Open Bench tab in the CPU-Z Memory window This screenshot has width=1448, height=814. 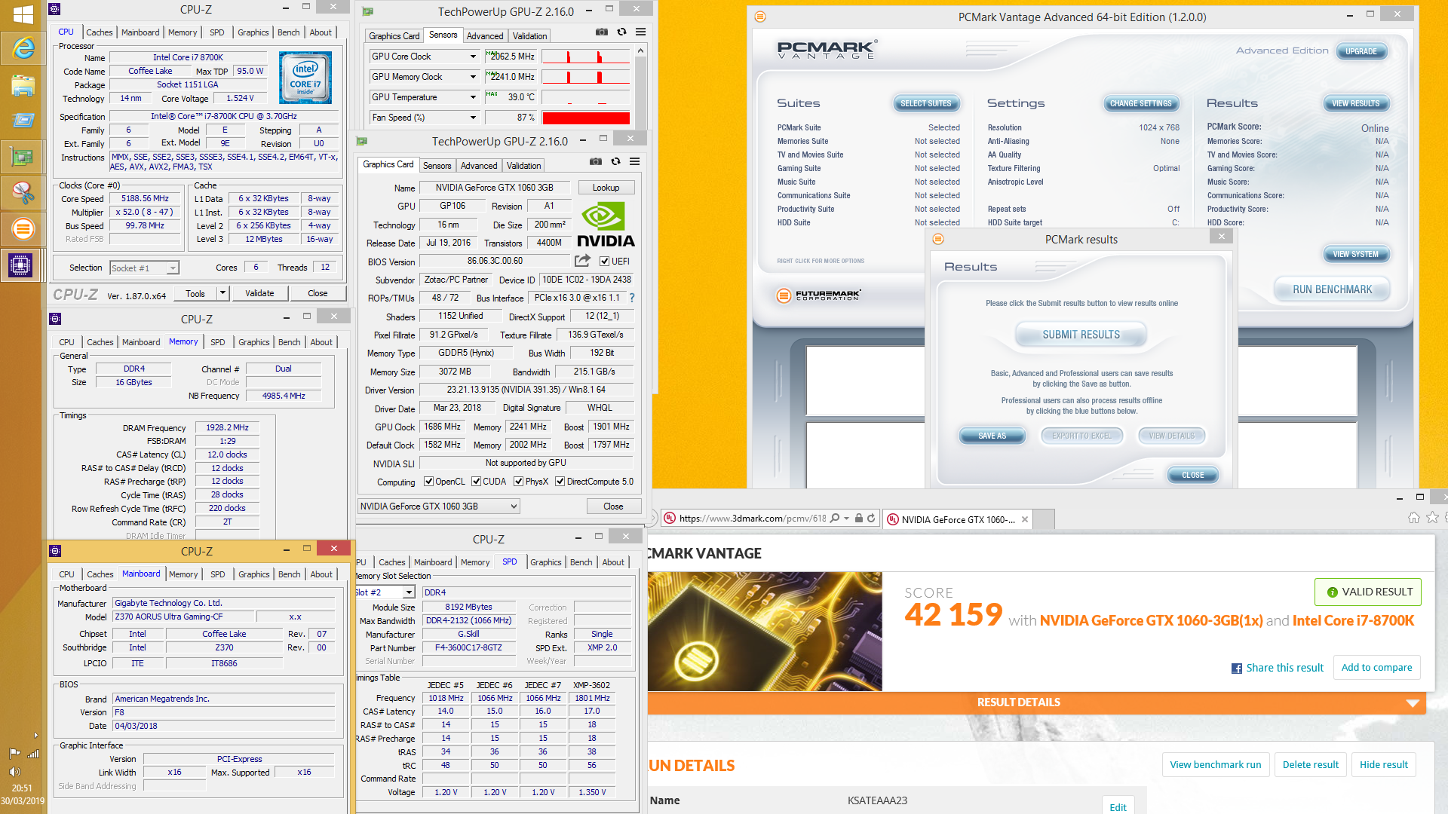[x=289, y=342]
